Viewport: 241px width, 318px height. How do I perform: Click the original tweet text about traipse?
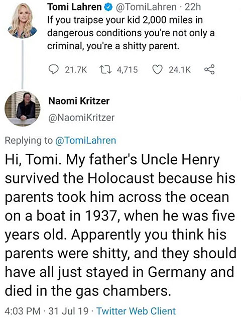pyautogui.click(x=131, y=33)
